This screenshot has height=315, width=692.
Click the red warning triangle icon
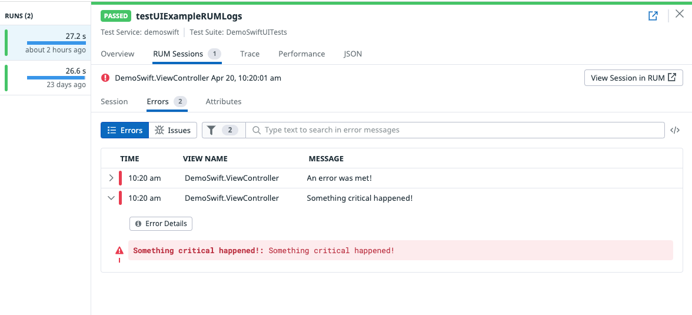(x=119, y=250)
